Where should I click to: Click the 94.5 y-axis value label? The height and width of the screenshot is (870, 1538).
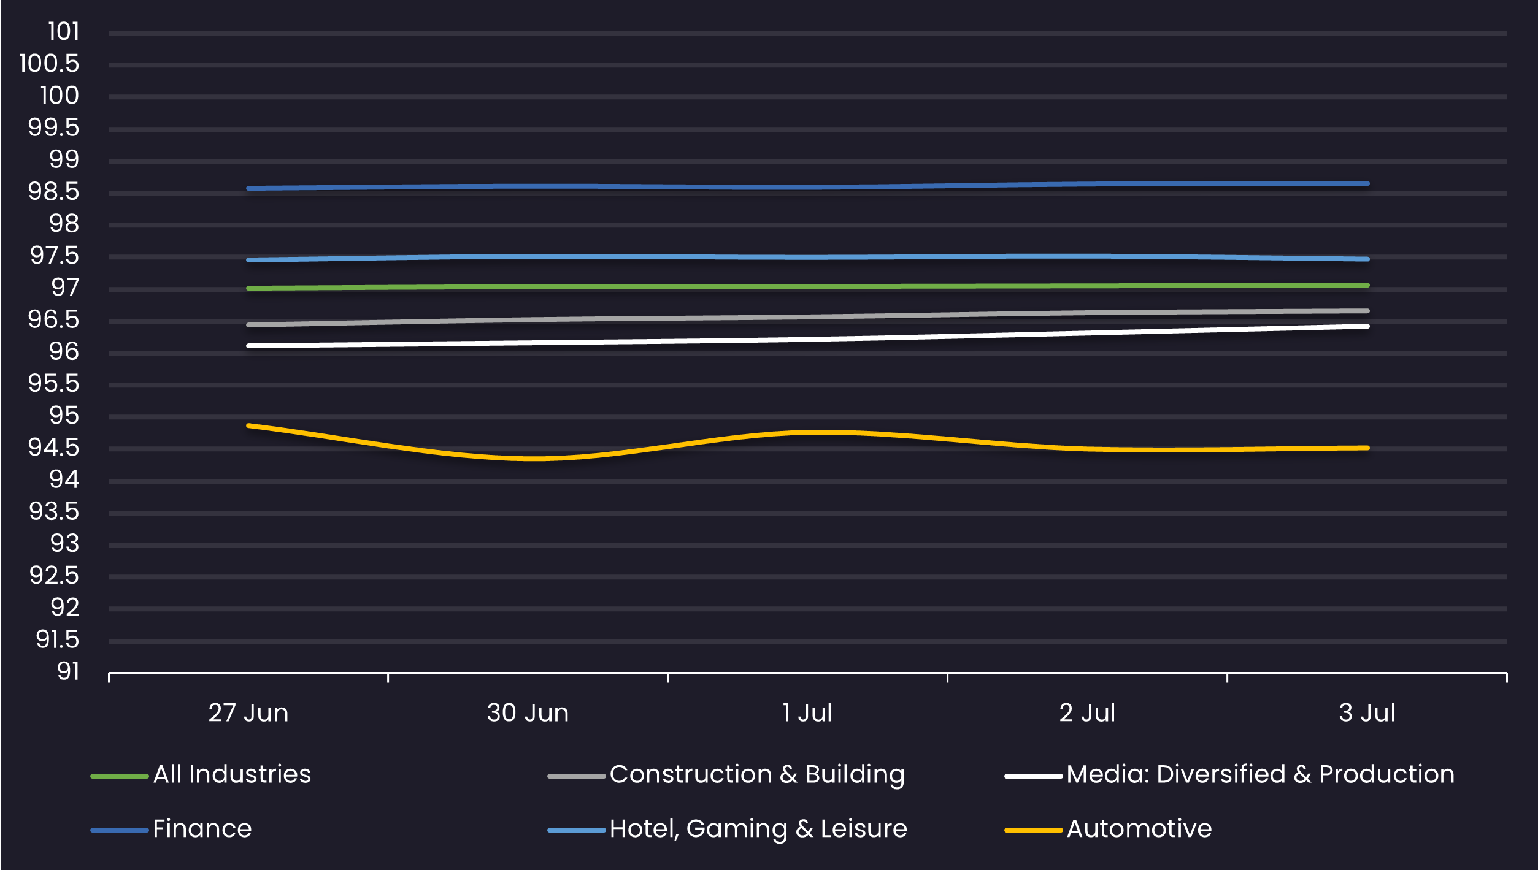(x=54, y=448)
